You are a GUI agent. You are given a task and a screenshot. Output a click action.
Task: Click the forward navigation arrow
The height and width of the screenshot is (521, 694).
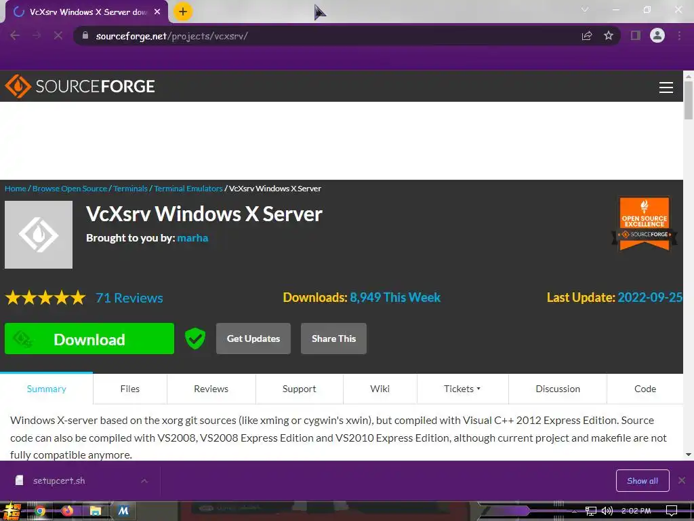[37, 35]
